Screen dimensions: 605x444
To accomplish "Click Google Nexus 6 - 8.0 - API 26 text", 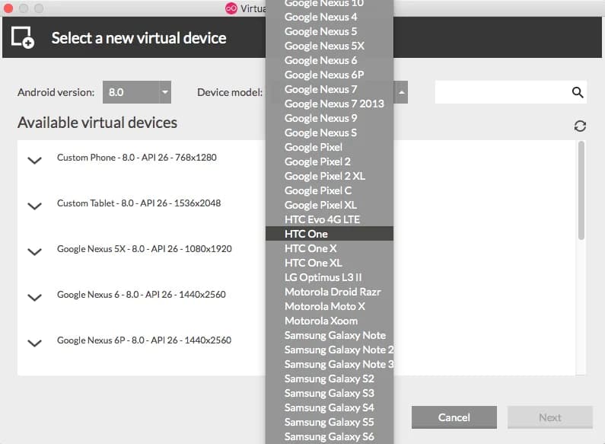I will click(142, 295).
